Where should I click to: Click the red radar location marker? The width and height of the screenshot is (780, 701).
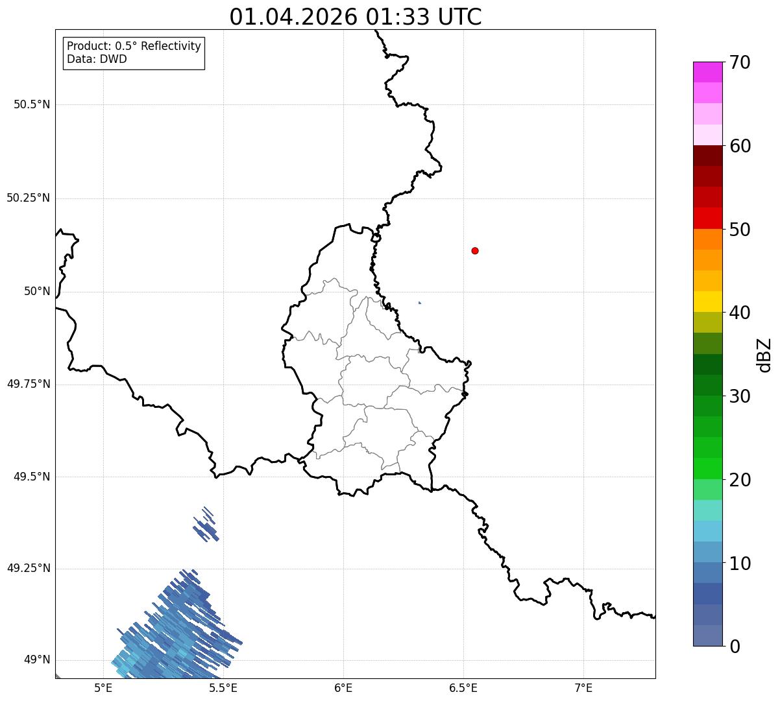[x=475, y=250]
